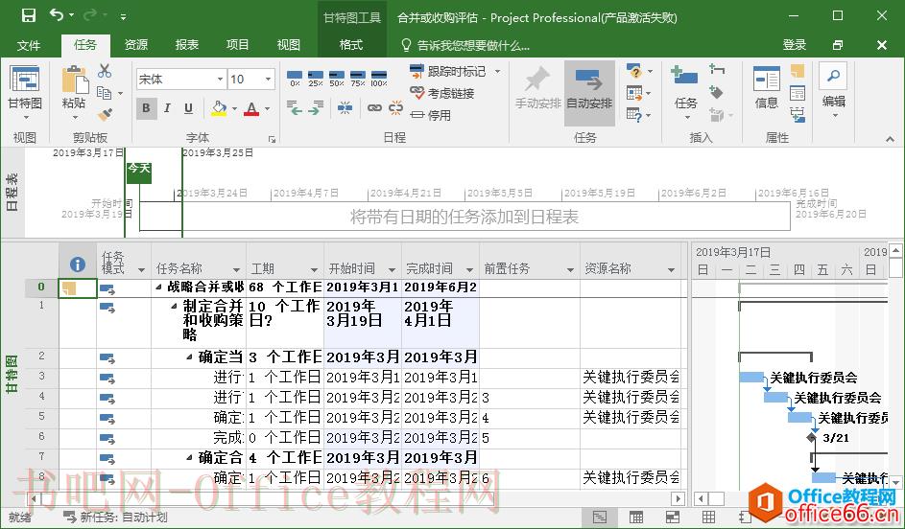Toggle 停用 to inactivate task
The image size is (905, 529).
tap(431, 115)
